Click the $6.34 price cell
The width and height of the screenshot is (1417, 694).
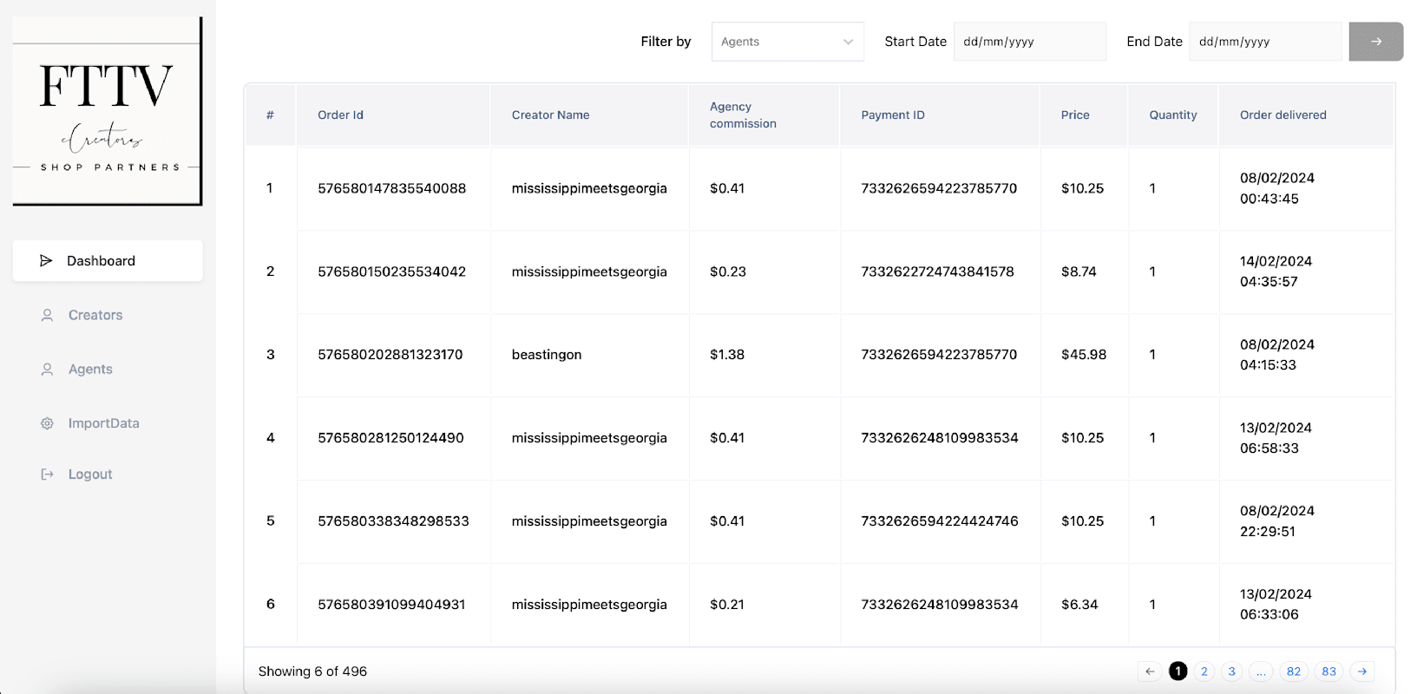1079,605
